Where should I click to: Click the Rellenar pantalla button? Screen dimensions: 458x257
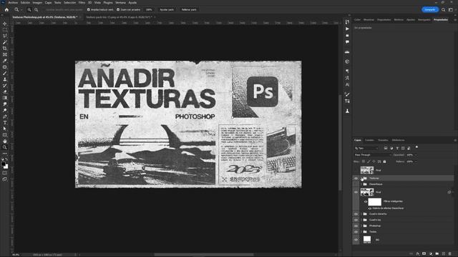tap(189, 9)
